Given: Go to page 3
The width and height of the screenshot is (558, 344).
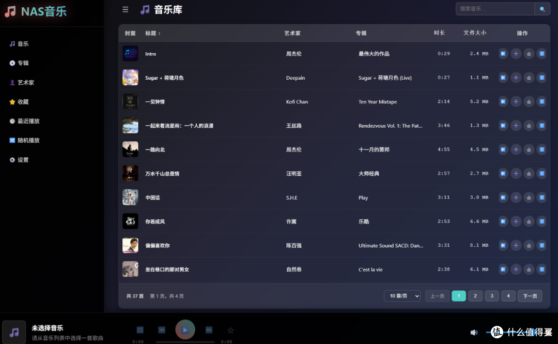Looking at the screenshot, I should (492, 296).
